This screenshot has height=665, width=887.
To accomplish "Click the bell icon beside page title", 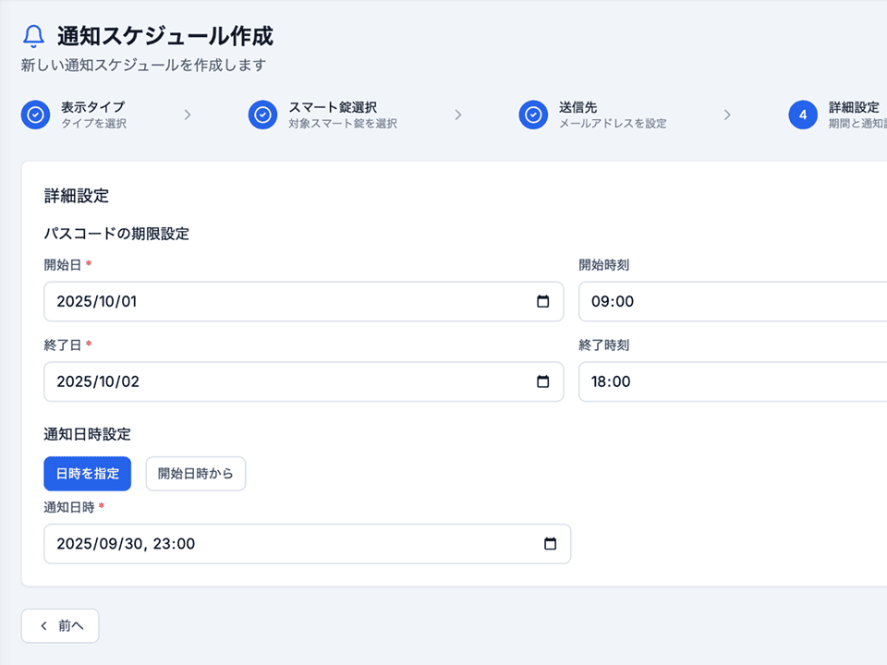I will (33, 36).
